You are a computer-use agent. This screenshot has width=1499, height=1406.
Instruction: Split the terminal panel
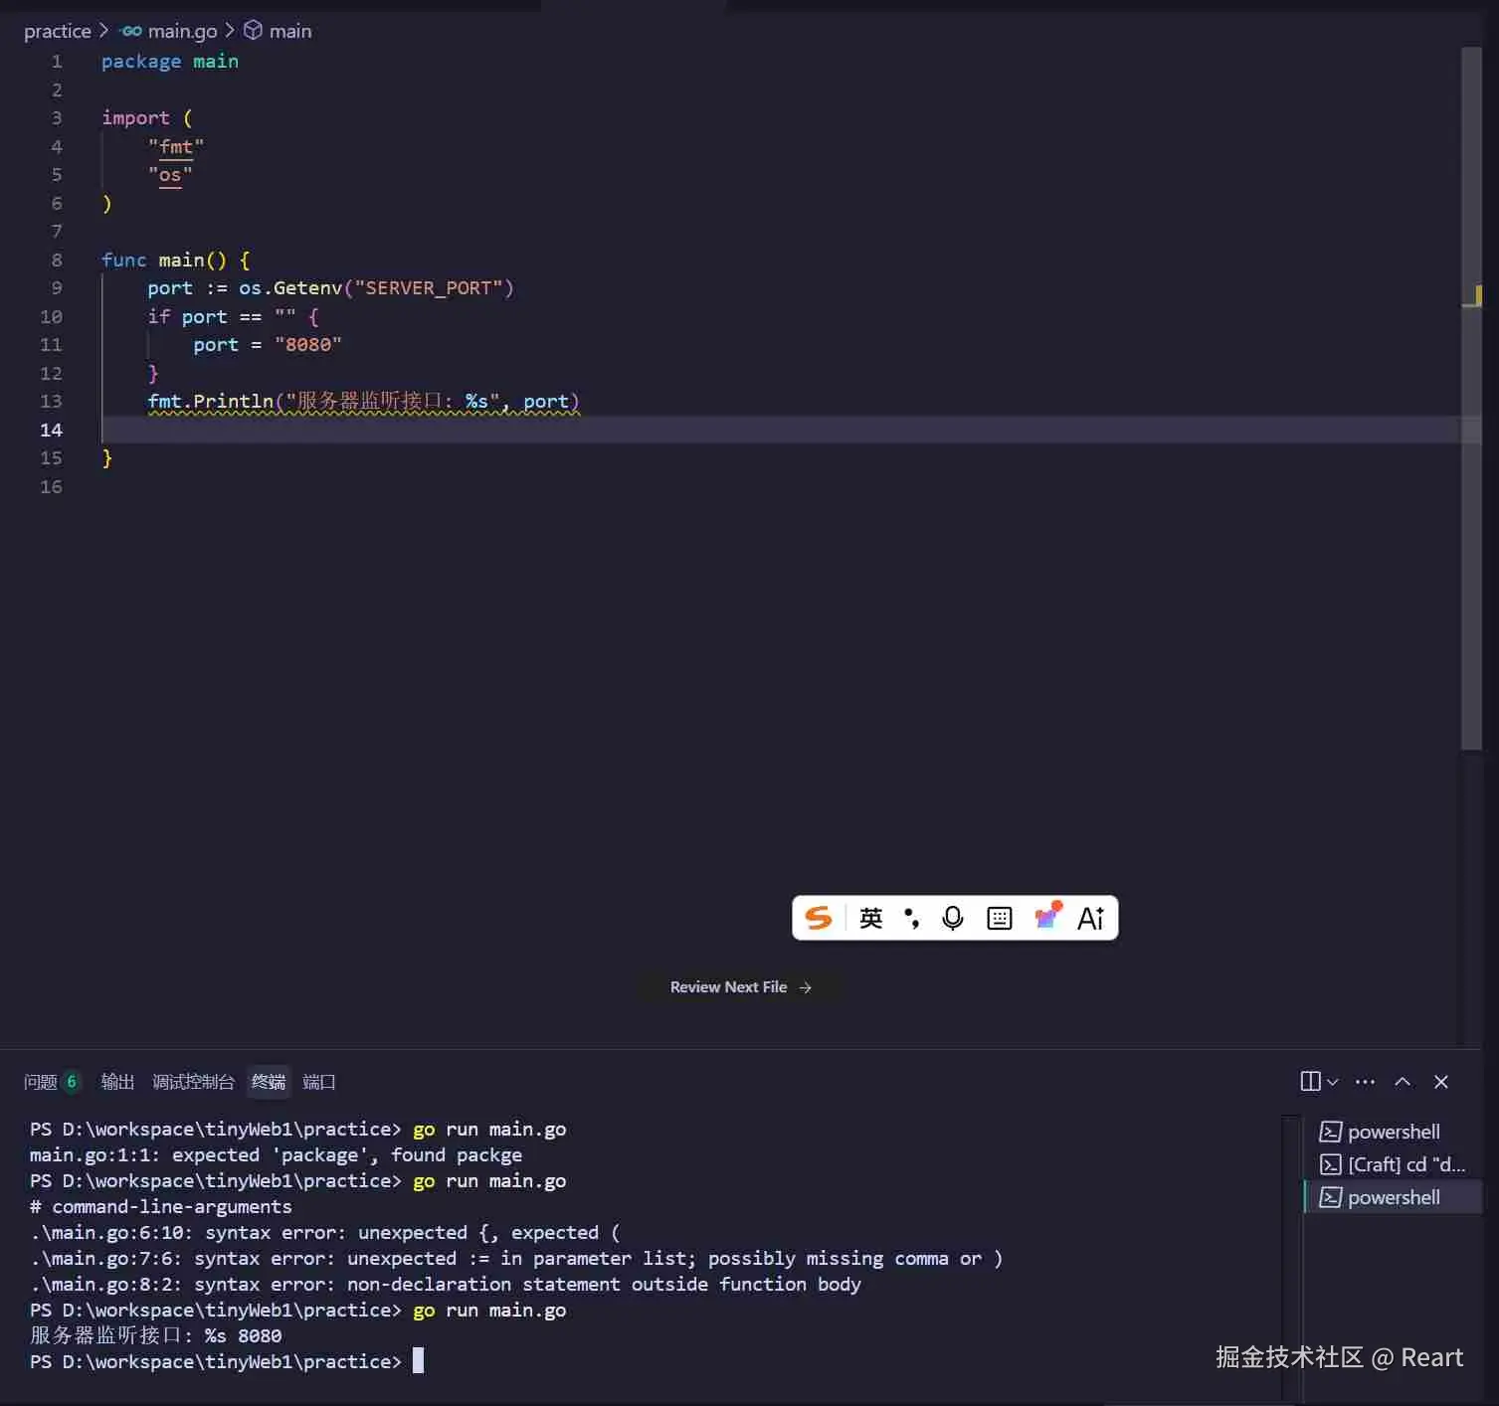1311,1081
